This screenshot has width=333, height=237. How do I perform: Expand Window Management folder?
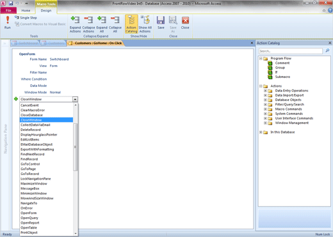(x=265, y=123)
